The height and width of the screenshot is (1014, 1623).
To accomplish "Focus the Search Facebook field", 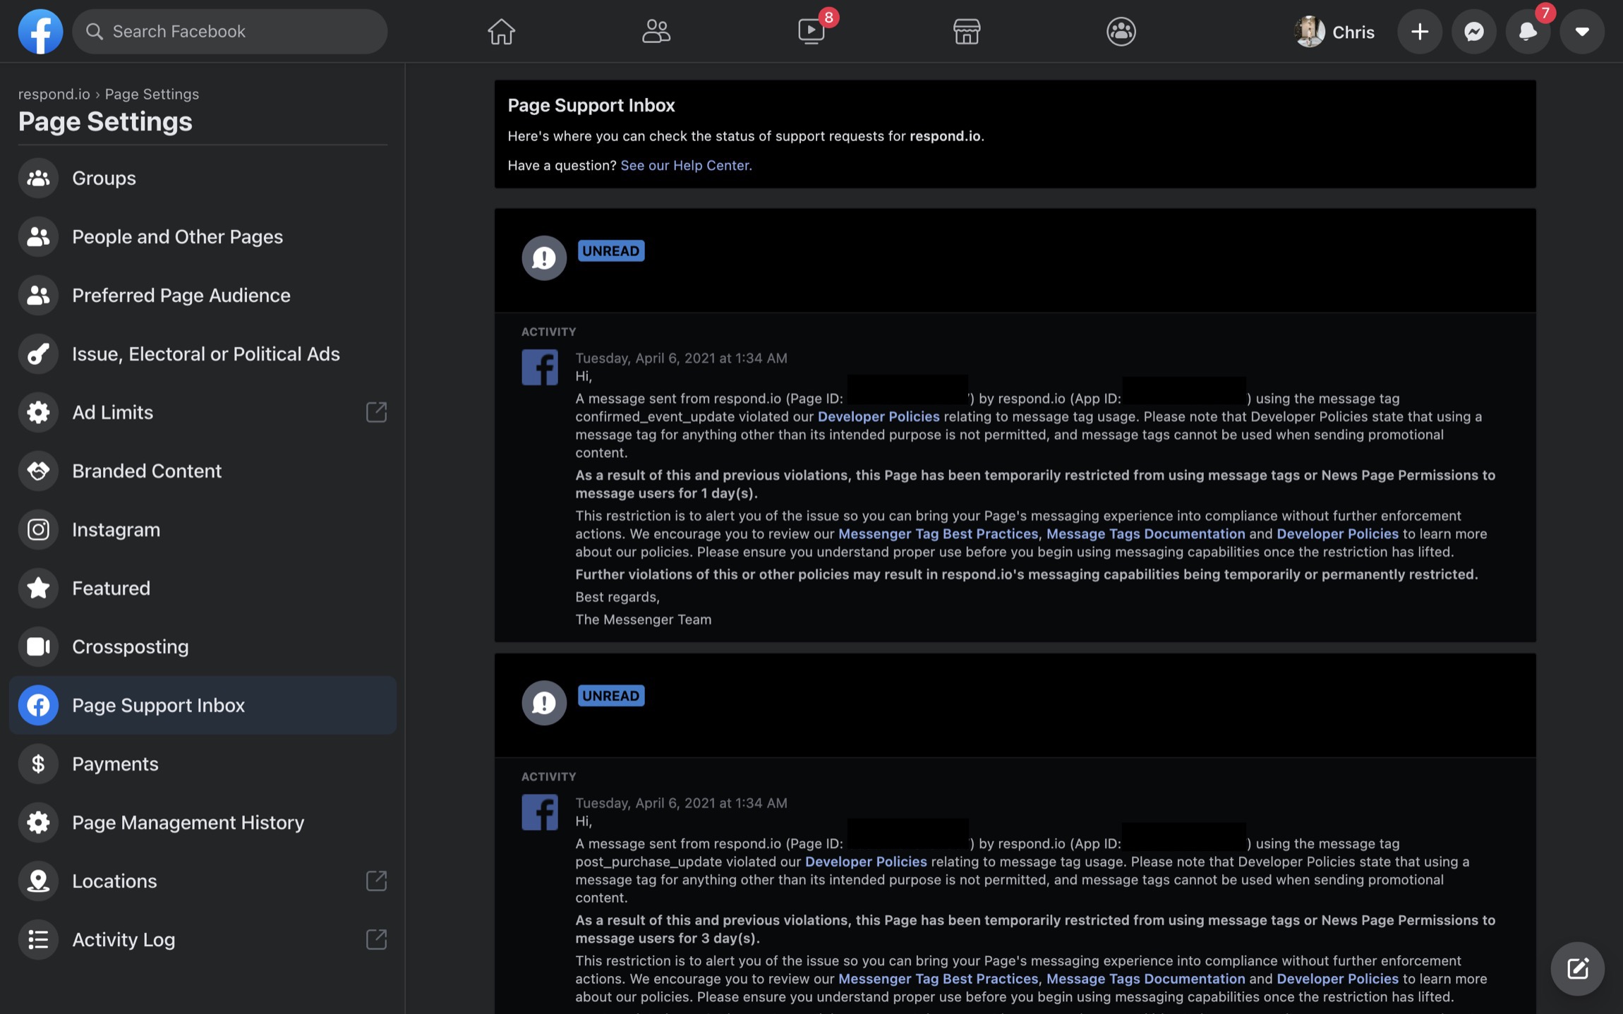I will (x=230, y=31).
